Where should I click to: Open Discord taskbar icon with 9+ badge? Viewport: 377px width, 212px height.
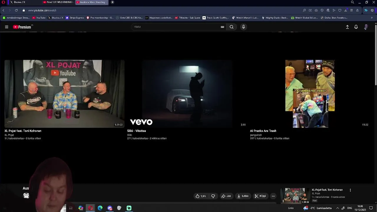pyautogui.click(x=110, y=208)
